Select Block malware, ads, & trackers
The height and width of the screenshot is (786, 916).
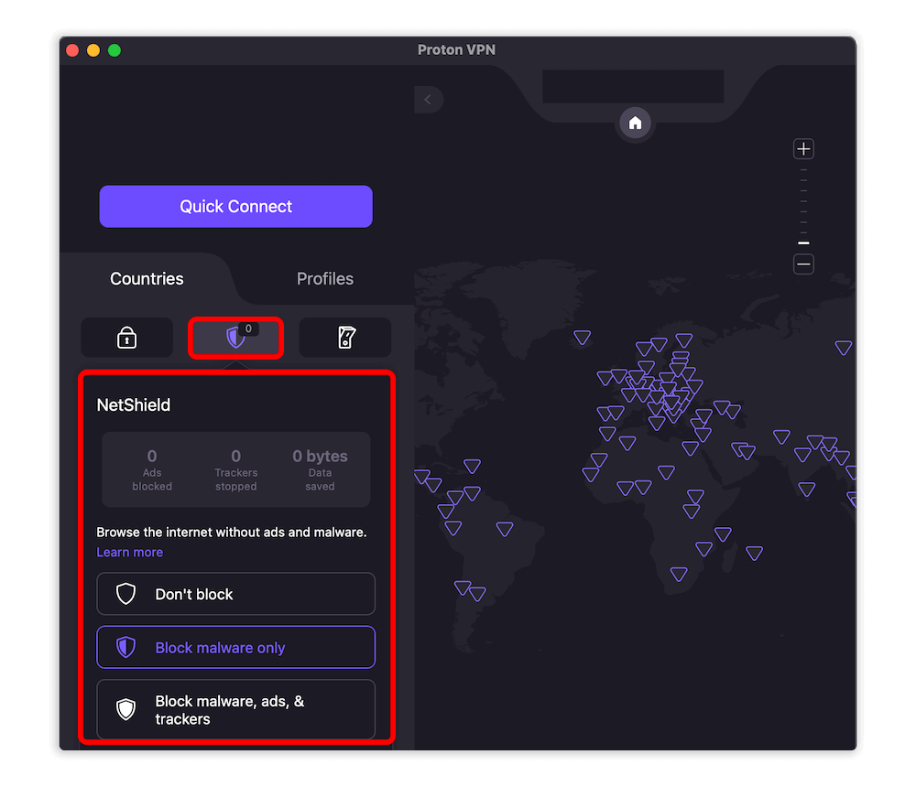point(235,709)
